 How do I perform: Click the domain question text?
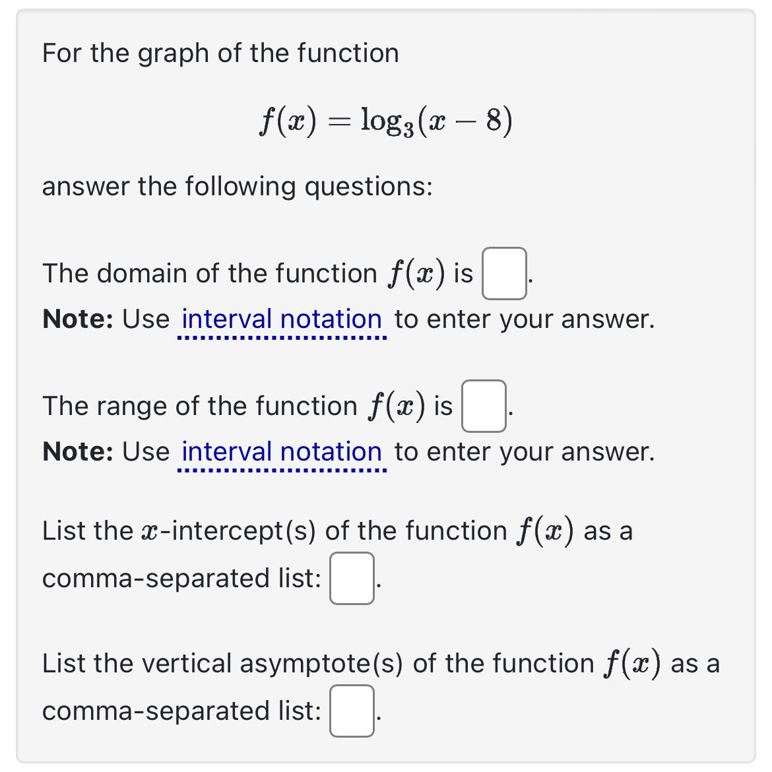pyautogui.click(x=251, y=273)
